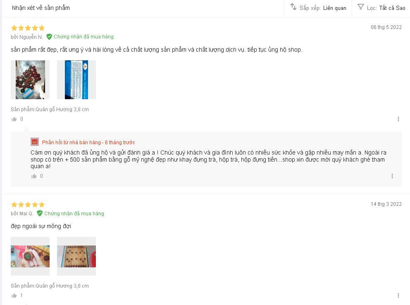The height and width of the screenshot is (305, 410).
Task: Like Mai Q.'s review with thumbs-up
Action: tap(14, 295)
